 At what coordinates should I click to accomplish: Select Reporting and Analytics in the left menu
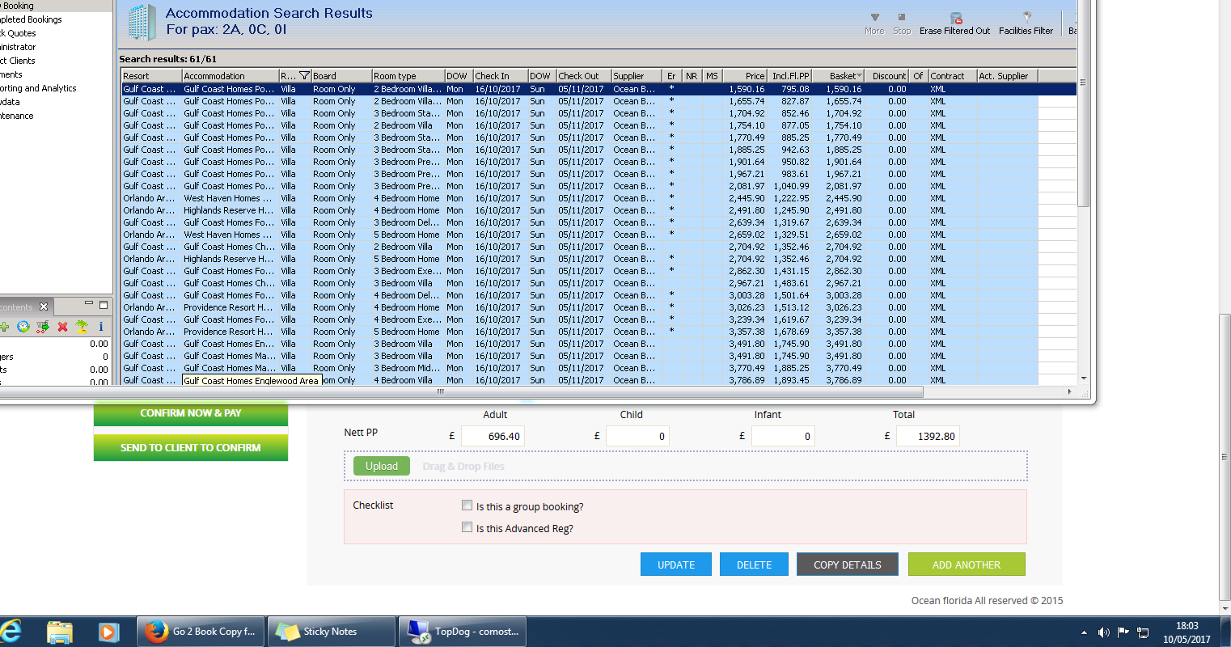point(38,88)
